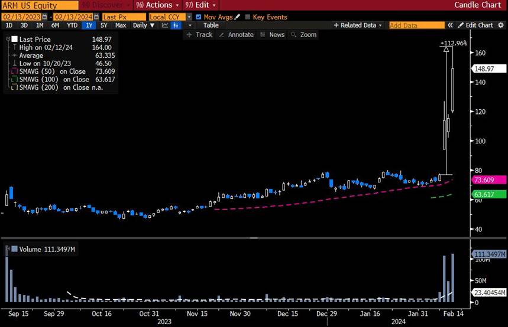Click the 63.617 green axis label
Viewport: 508px width, 327px height.
click(489, 194)
